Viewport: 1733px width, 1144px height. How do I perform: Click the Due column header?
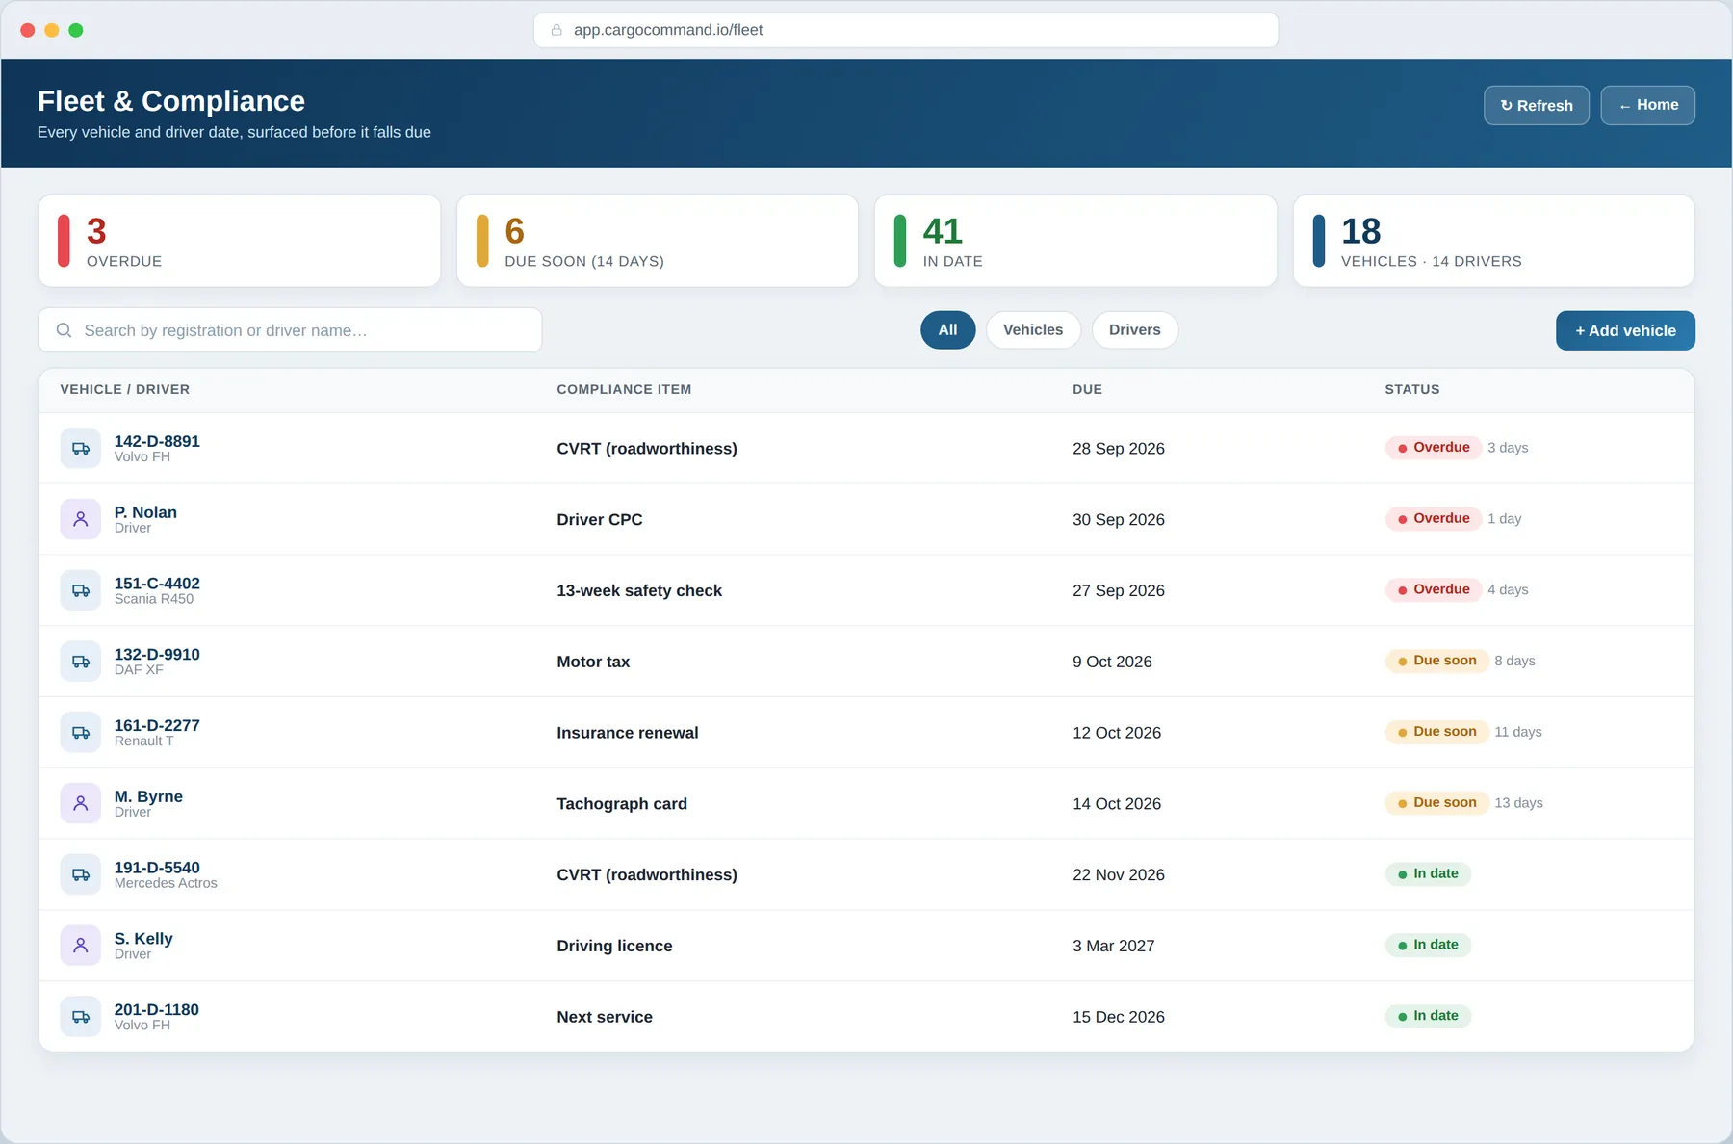[x=1088, y=389]
